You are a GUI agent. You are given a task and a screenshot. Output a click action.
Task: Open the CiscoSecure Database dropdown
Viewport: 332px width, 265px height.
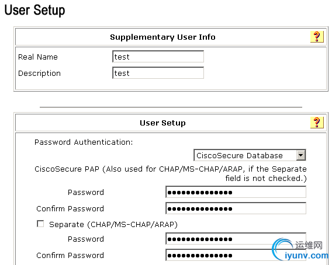(250, 155)
